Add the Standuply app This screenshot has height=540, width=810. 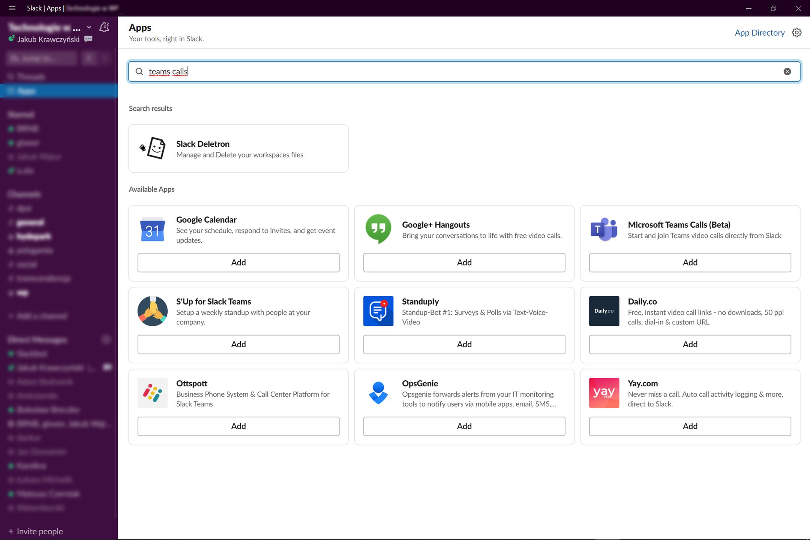pos(464,344)
